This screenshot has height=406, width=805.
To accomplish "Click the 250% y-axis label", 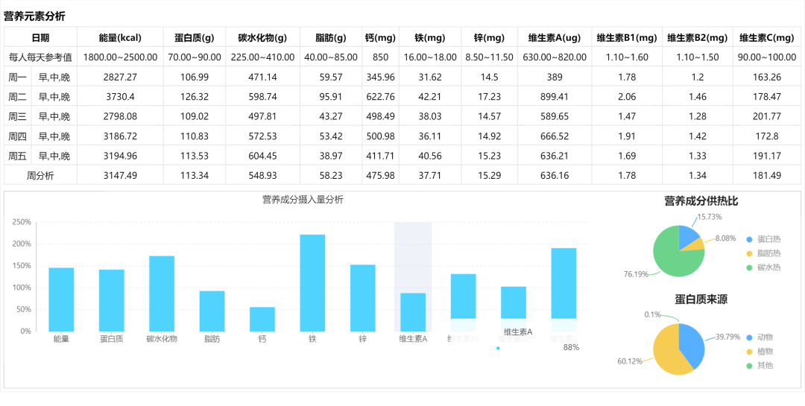I will 22,222.
